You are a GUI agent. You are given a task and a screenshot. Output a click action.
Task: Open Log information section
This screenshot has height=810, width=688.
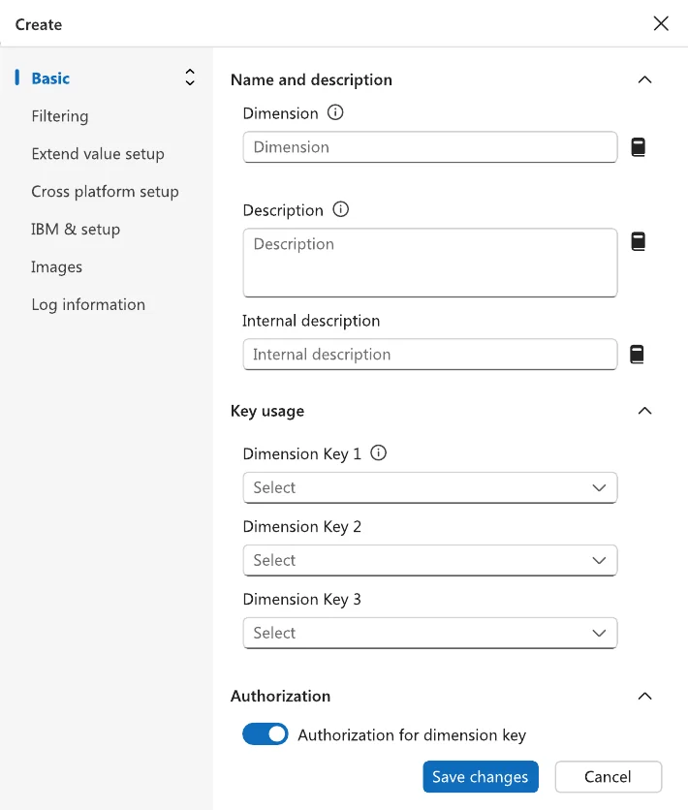(88, 305)
